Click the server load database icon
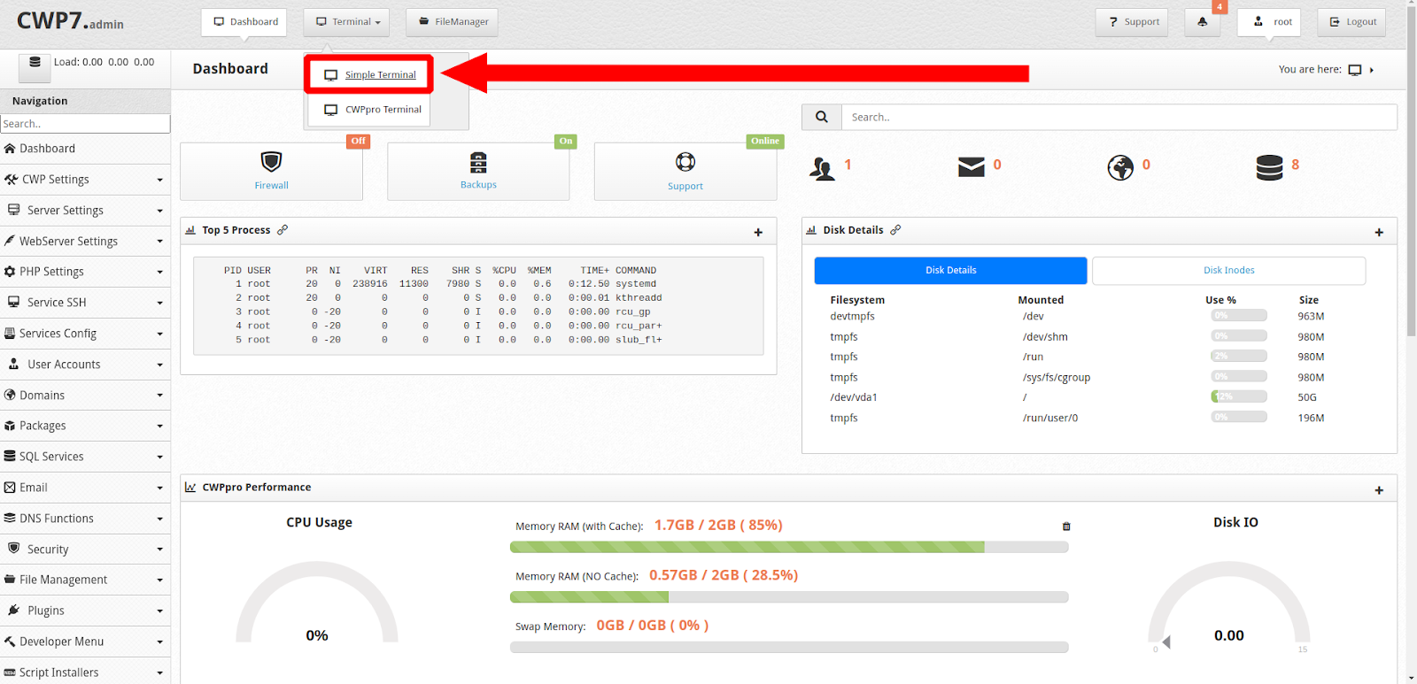The width and height of the screenshot is (1417, 684). [35, 62]
